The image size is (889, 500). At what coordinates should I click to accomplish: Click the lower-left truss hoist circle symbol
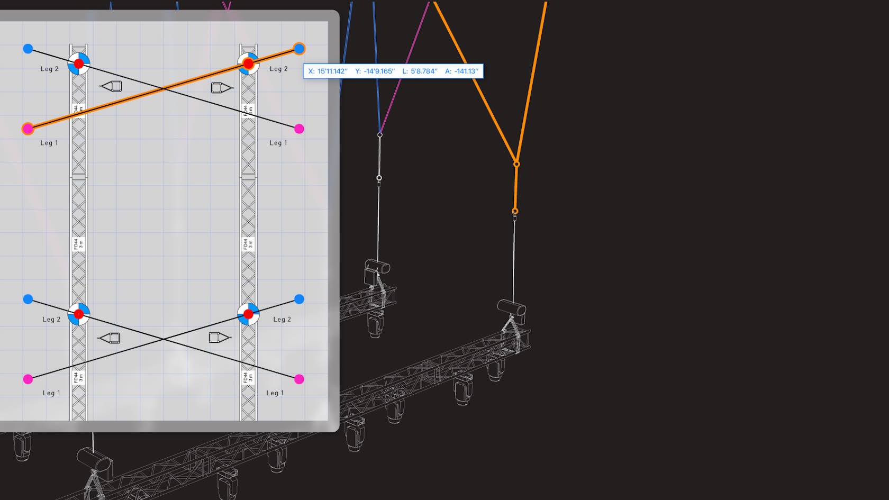[x=79, y=314]
